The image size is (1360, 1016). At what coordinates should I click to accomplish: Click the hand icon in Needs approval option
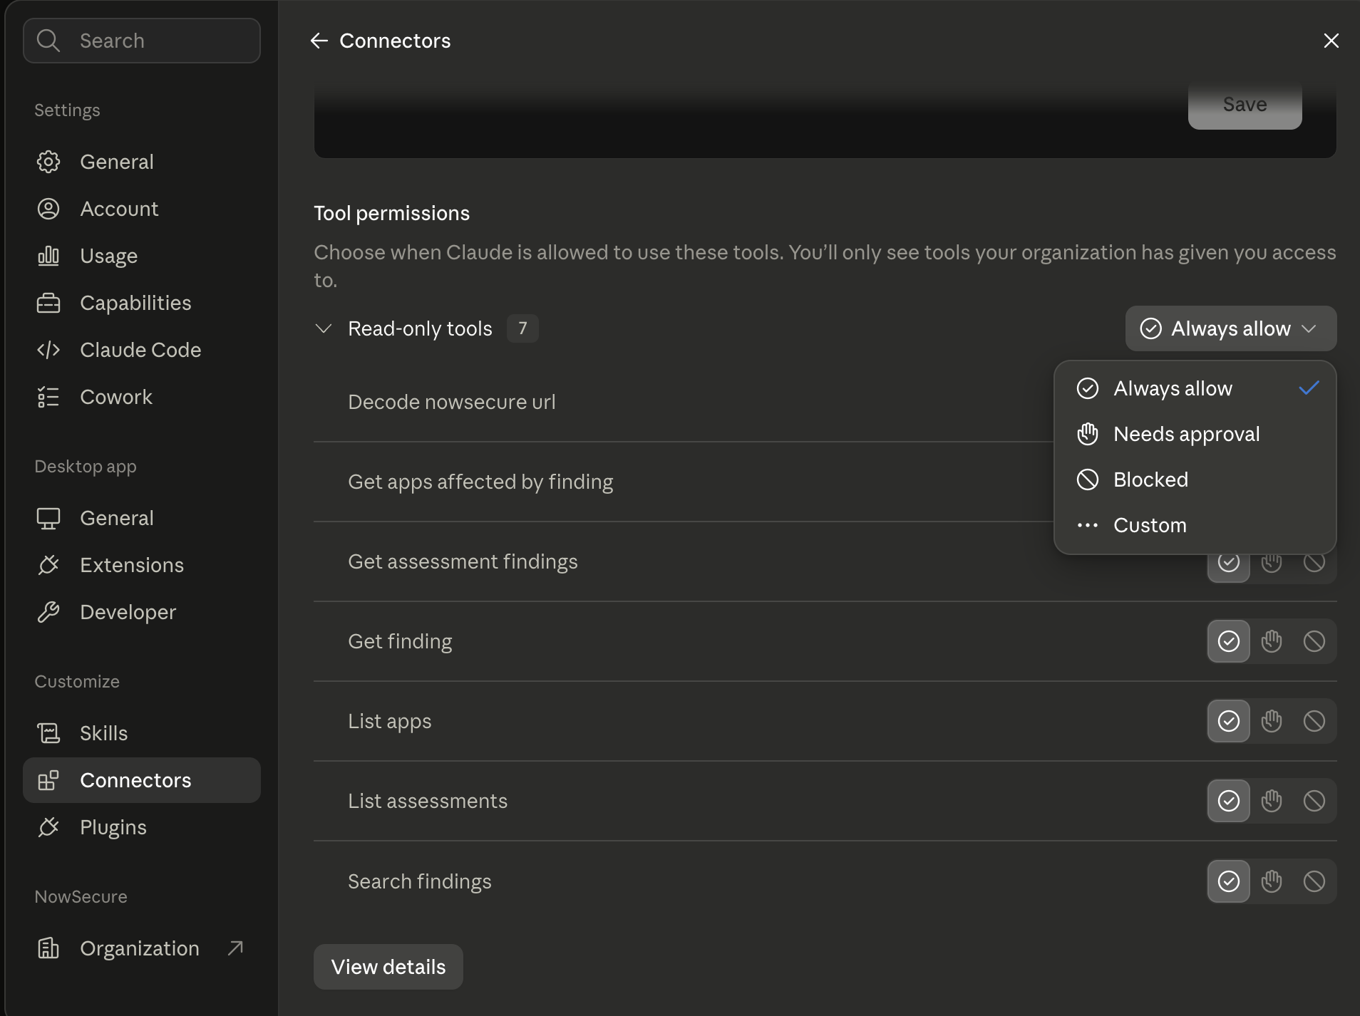(1088, 434)
